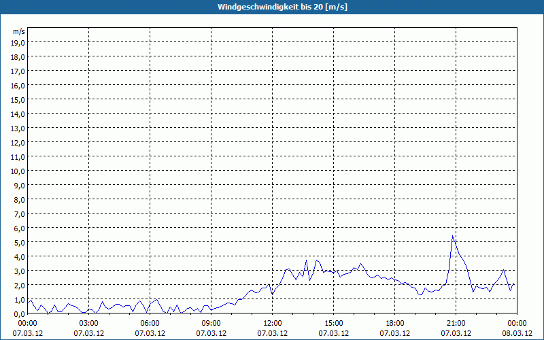This screenshot has width=544, height=340.
Task: Click the 09:00 time axis label
Action: 211,324
